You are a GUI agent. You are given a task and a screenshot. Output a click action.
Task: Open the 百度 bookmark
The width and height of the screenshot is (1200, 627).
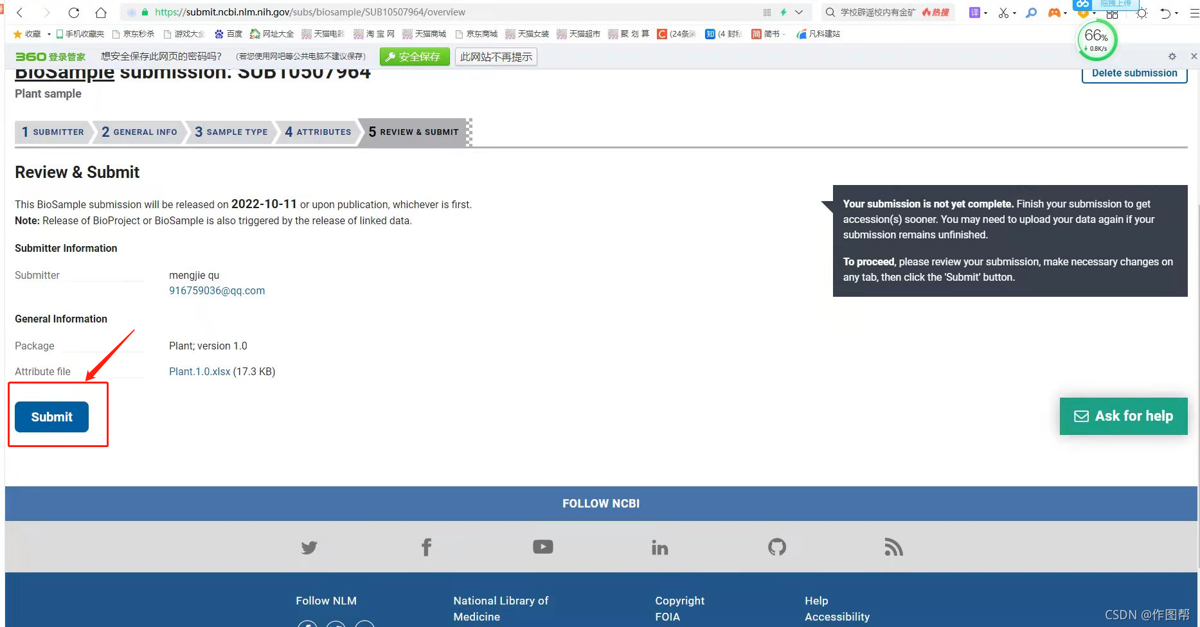pos(228,34)
